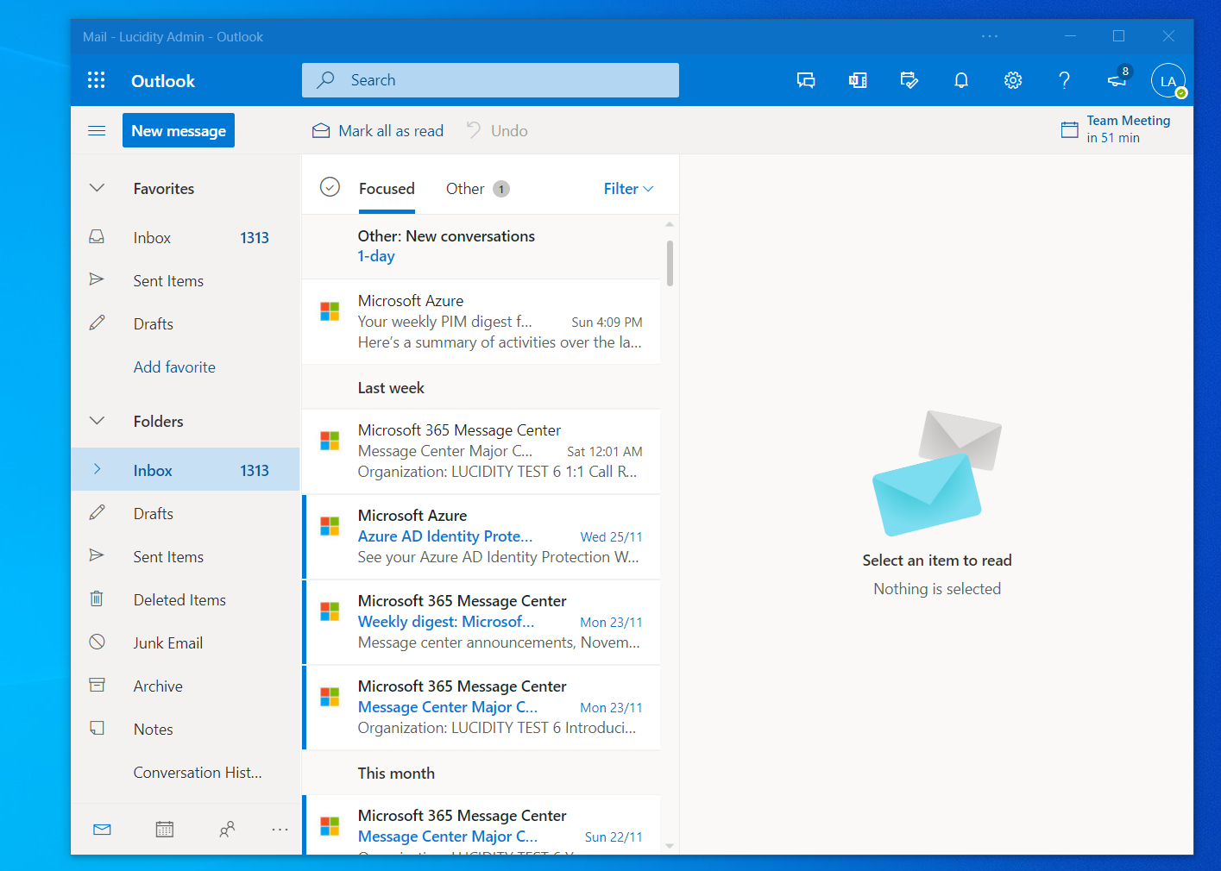
Task: Switch to the People view
Action: 227,829
